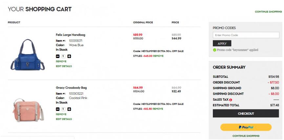This screenshot has width=284, height=140.
Task: Edit details of Gracy Crossbody Bag
Action: tap(64, 119)
